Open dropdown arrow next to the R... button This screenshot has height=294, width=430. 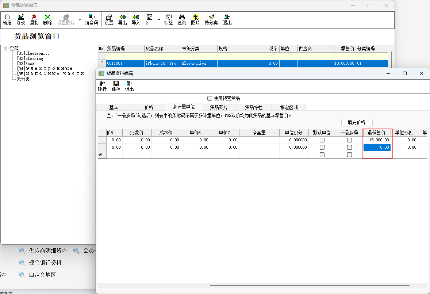coord(159,20)
